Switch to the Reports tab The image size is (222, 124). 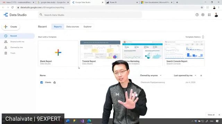58,27
